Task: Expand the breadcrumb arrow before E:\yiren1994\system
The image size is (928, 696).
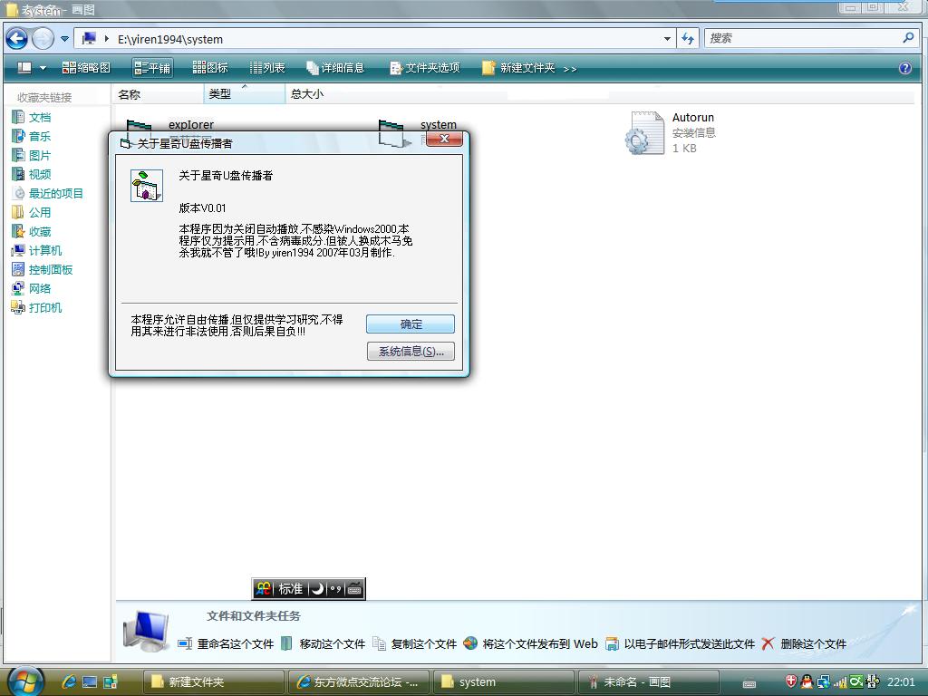Action: (x=107, y=39)
